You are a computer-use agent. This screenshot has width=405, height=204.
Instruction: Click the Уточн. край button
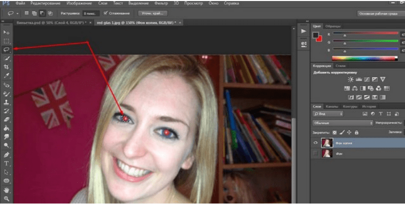[x=150, y=13]
